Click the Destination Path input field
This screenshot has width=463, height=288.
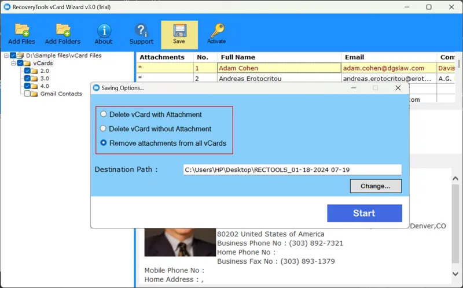[x=292, y=169]
